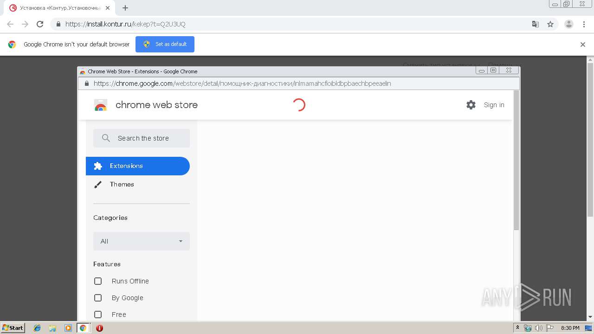Enable the Free checkbox
The width and height of the screenshot is (594, 334).
98,315
